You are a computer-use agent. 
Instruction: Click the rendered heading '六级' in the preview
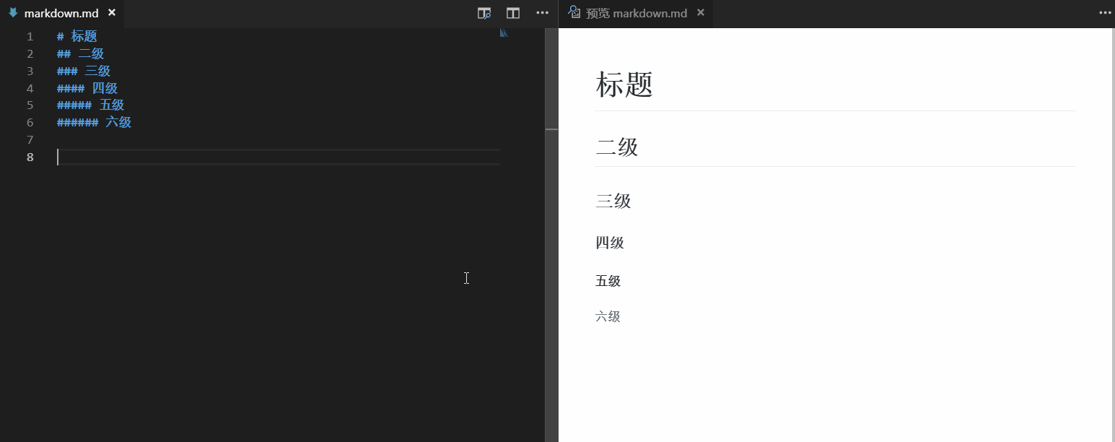click(x=608, y=316)
